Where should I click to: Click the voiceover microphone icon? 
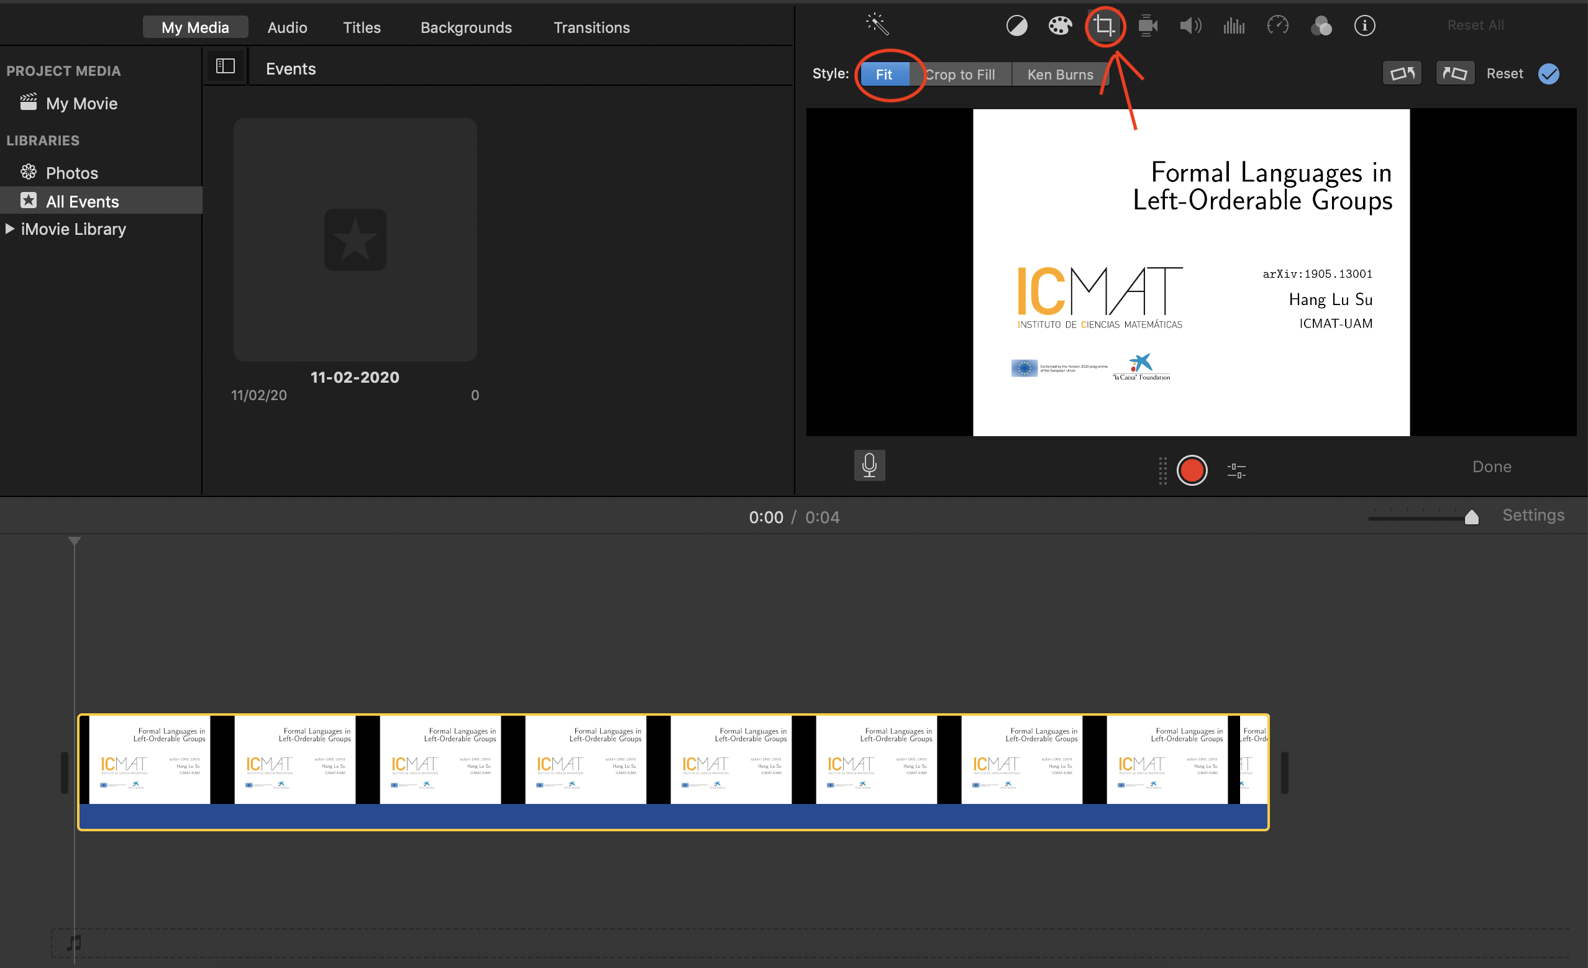point(869,465)
